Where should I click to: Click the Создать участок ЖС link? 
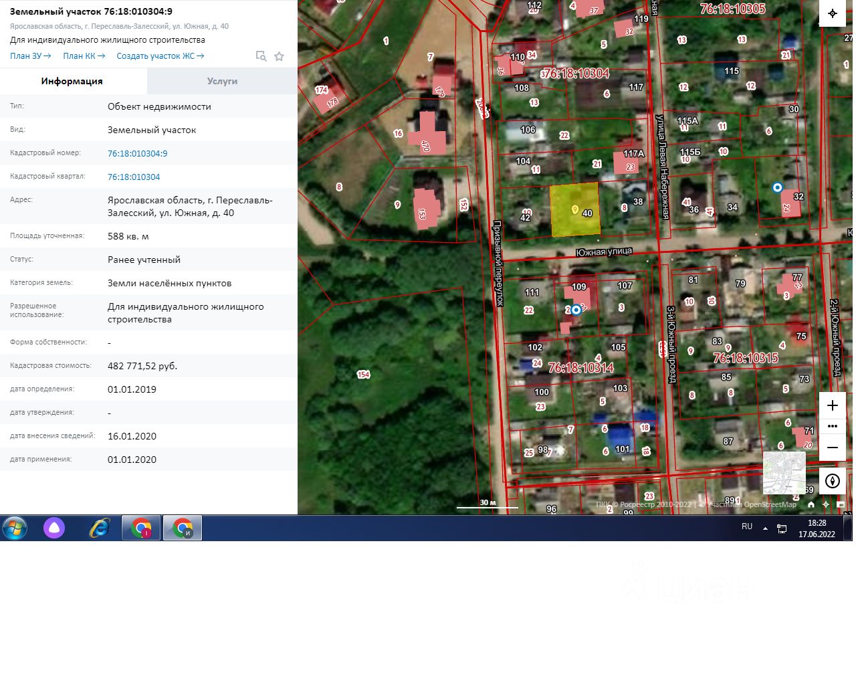pos(160,56)
